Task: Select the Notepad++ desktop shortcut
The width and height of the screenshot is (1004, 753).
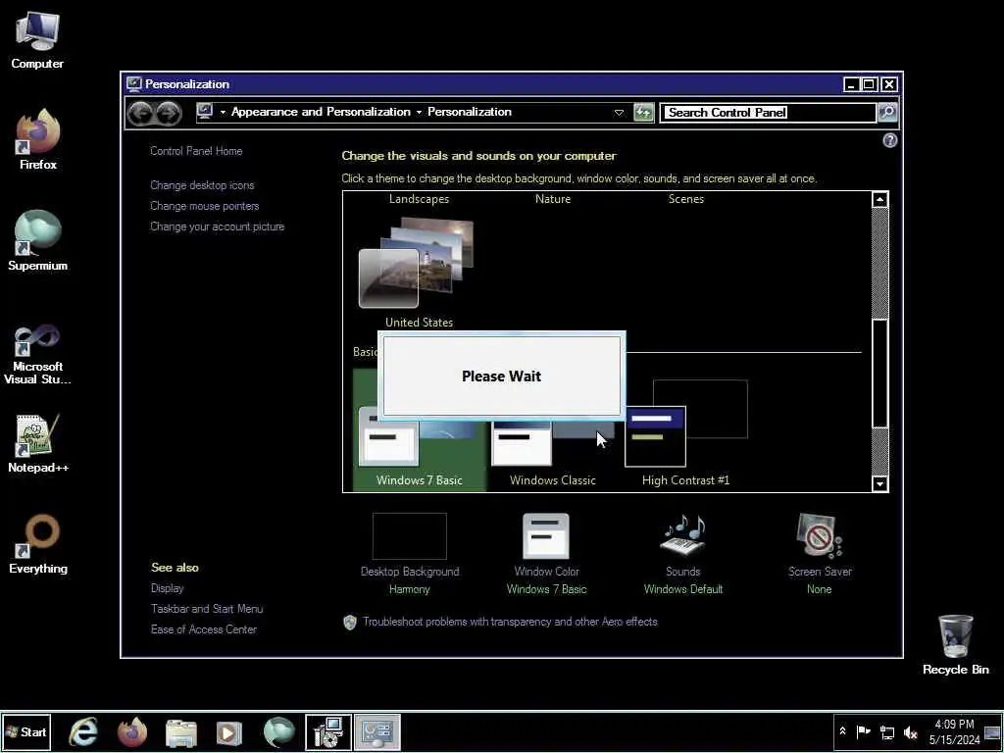Action: (38, 444)
